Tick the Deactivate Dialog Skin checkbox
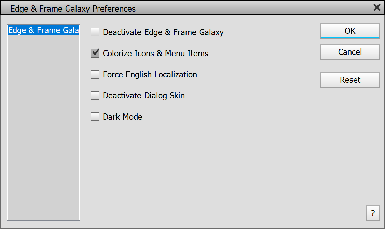Image resolution: width=385 pixels, height=229 pixels. (95, 96)
